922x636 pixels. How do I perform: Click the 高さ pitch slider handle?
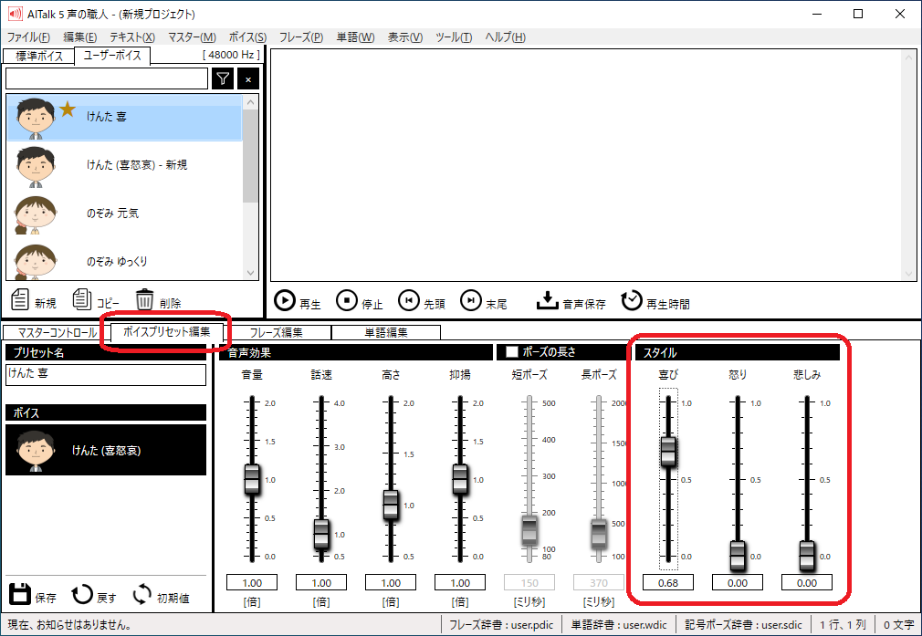[x=391, y=505]
